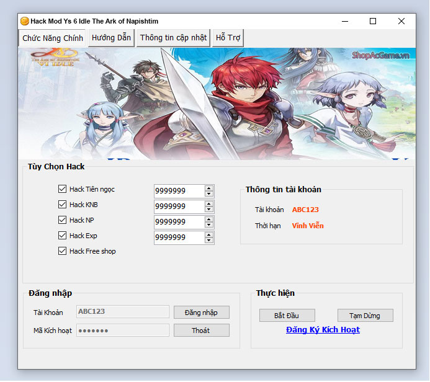This screenshot has width=430, height=382.
Task: Select the Hỗ Trợ tab
Action: click(x=228, y=38)
